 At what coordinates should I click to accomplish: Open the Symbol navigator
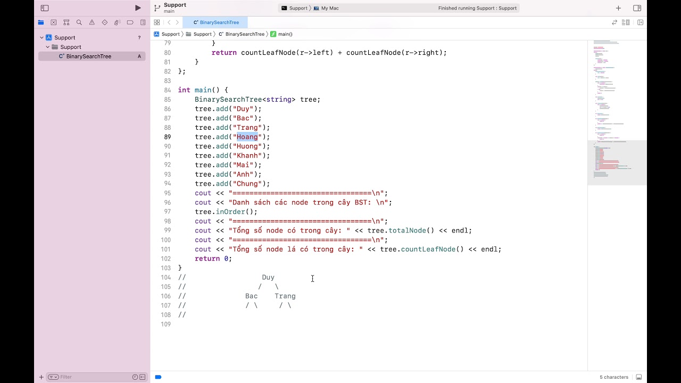[67, 22]
